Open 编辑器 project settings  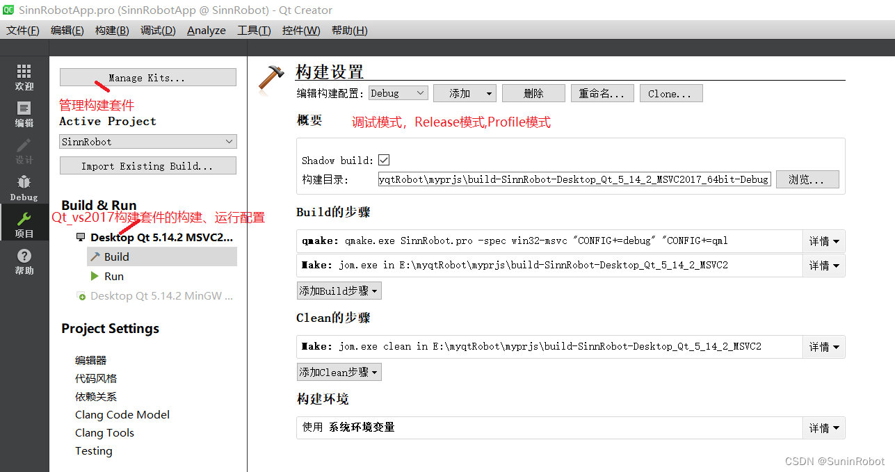coord(91,361)
